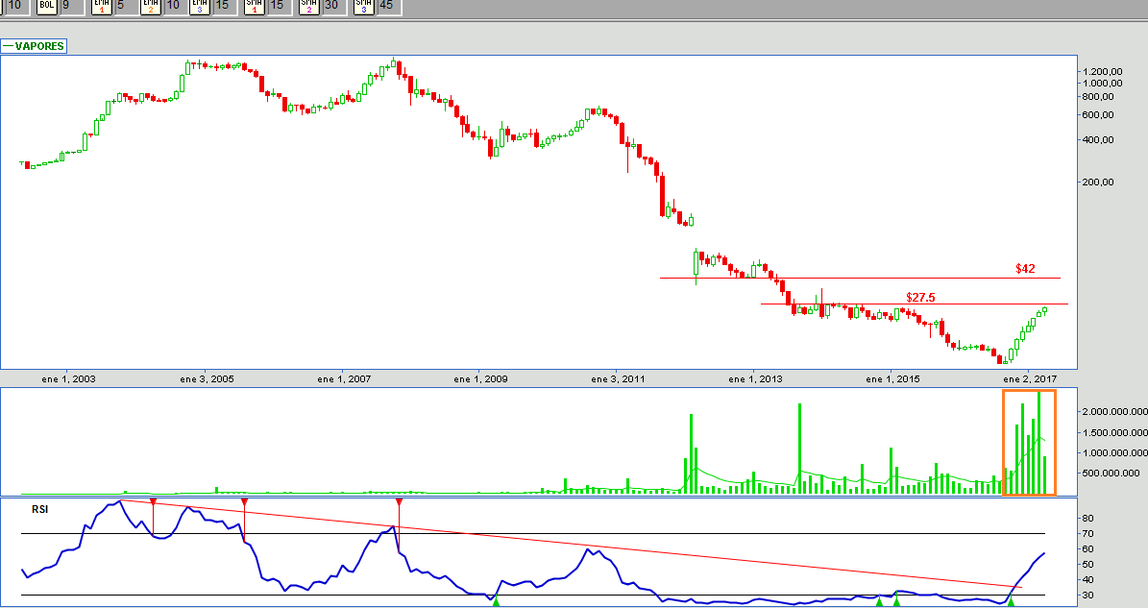Click the BOL Bollinger bands indicator icon

point(46,6)
